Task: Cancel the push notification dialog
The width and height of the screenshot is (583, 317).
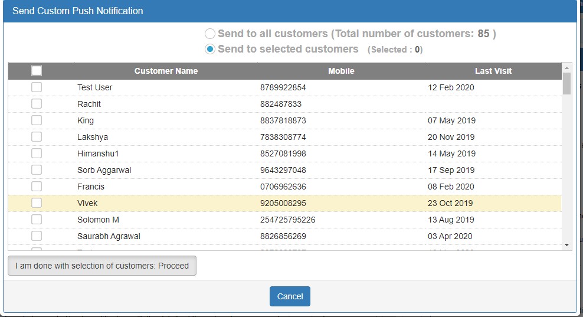Action: [290, 296]
